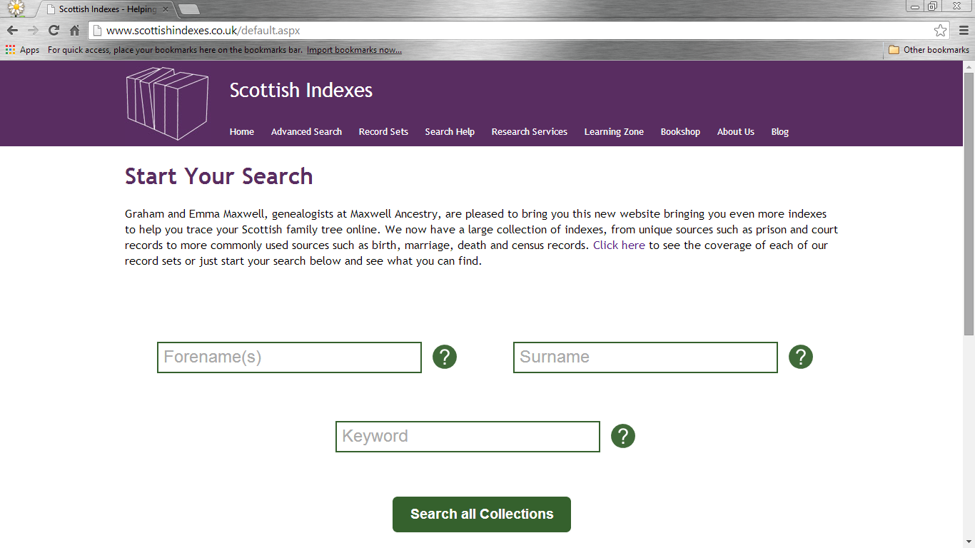
Task: Click the Search all Collections button
Action: point(482,514)
